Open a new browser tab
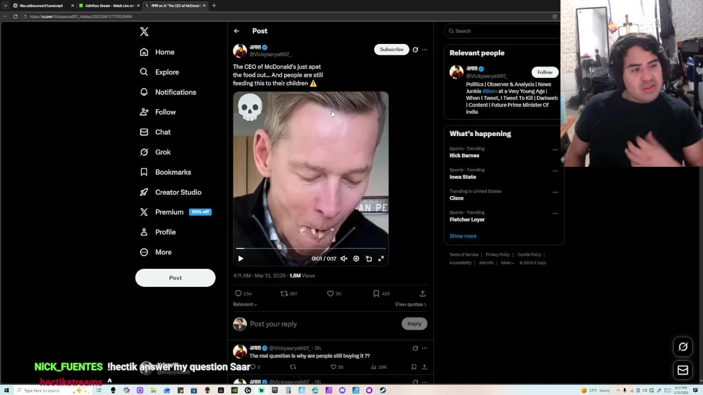The height and width of the screenshot is (395, 703). point(214,5)
